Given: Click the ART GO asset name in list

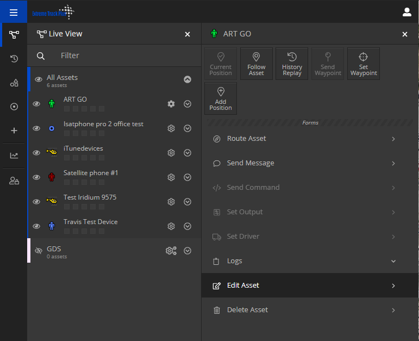Looking at the screenshot, I should click(x=75, y=100).
